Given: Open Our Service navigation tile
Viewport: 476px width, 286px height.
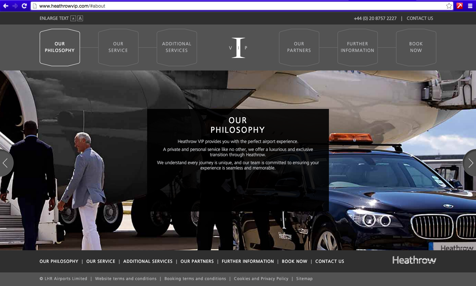Looking at the screenshot, I should tap(118, 47).
